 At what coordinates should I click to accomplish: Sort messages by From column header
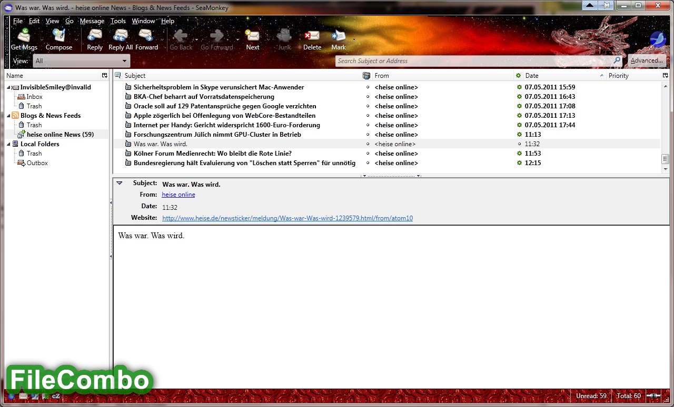442,75
